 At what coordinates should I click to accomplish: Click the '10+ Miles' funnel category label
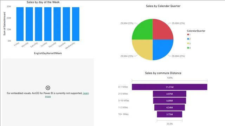coord(123,114)
